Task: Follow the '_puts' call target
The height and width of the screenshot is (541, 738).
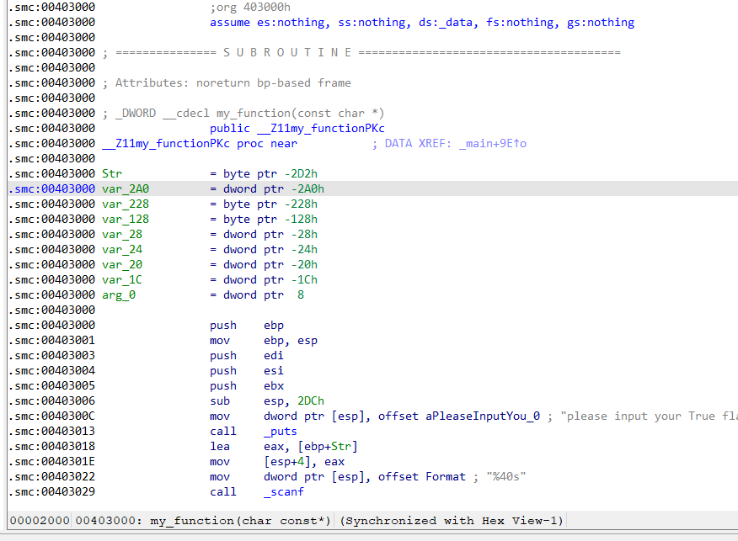Action: (281, 431)
